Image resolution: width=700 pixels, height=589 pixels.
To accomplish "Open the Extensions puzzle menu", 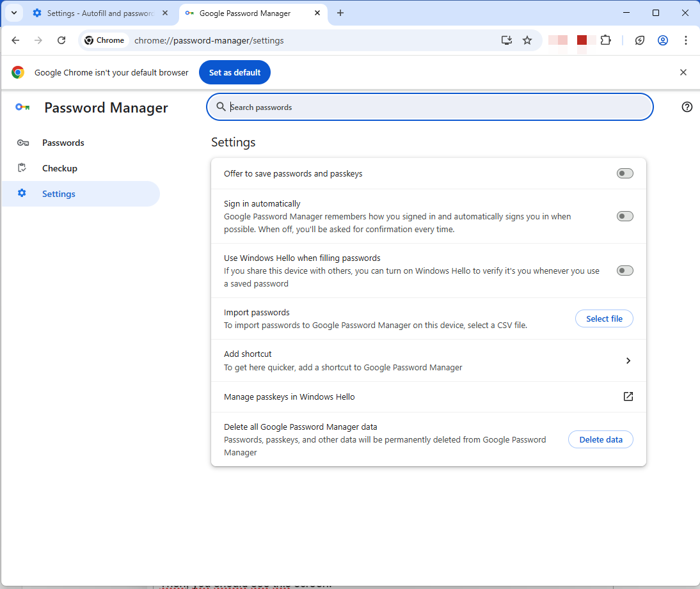I will tap(605, 40).
